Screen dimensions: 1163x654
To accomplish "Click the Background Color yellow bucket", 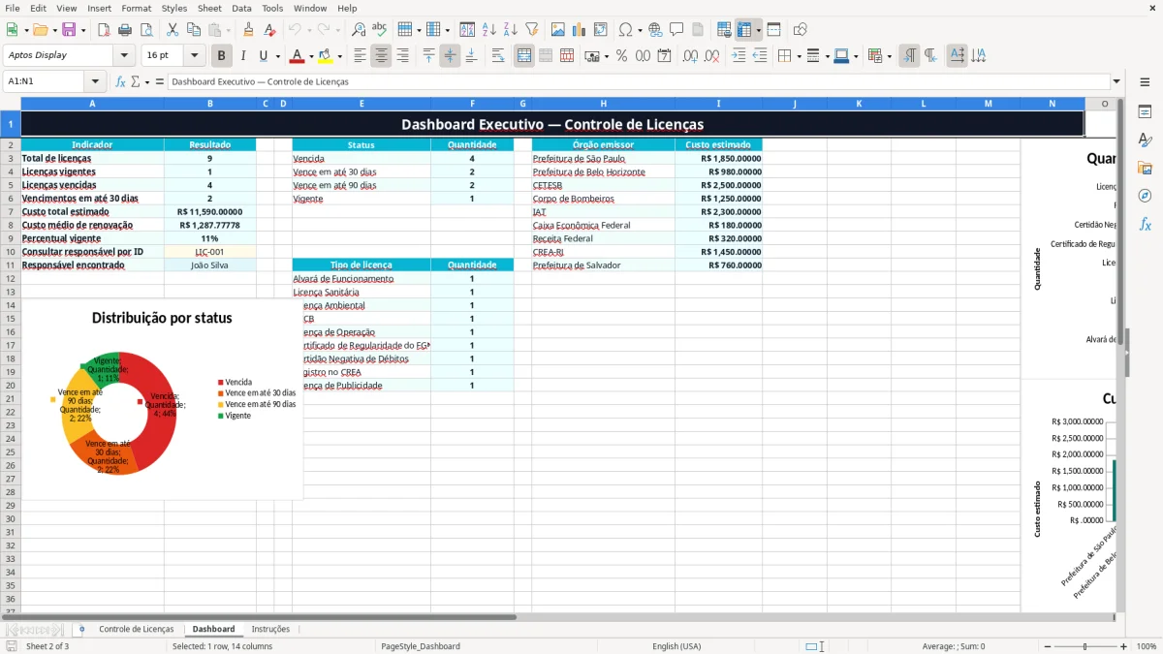I will tap(326, 56).
